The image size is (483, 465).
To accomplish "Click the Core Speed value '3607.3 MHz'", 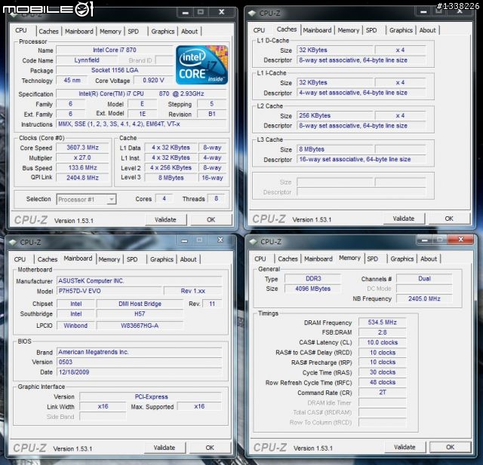I will pyautogui.click(x=82, y=148).
